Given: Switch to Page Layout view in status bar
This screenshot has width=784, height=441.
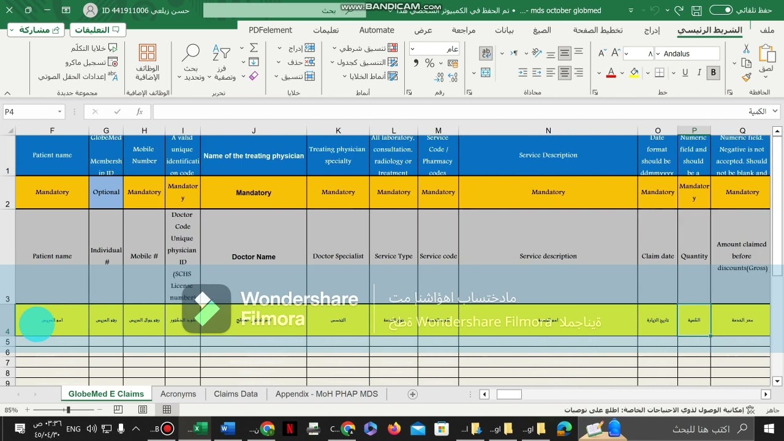Looking at the screenshot, I should point(143,410).
